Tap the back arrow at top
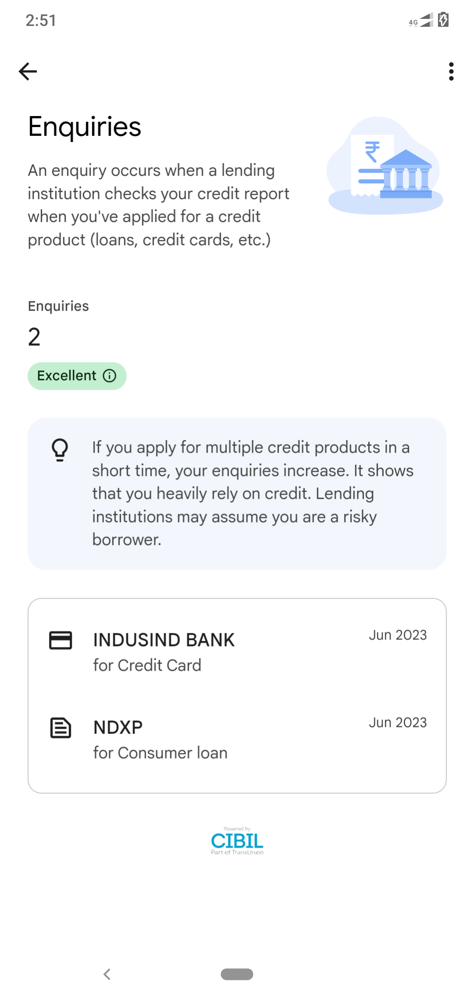This screenshot has width=474, height=1002. pos(28,72)
